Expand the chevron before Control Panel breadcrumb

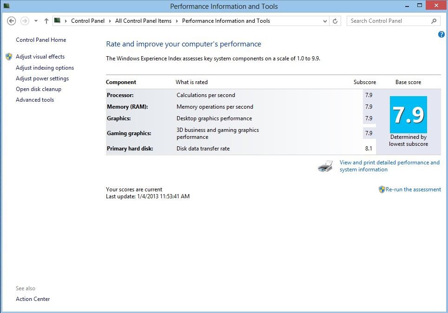66,21
